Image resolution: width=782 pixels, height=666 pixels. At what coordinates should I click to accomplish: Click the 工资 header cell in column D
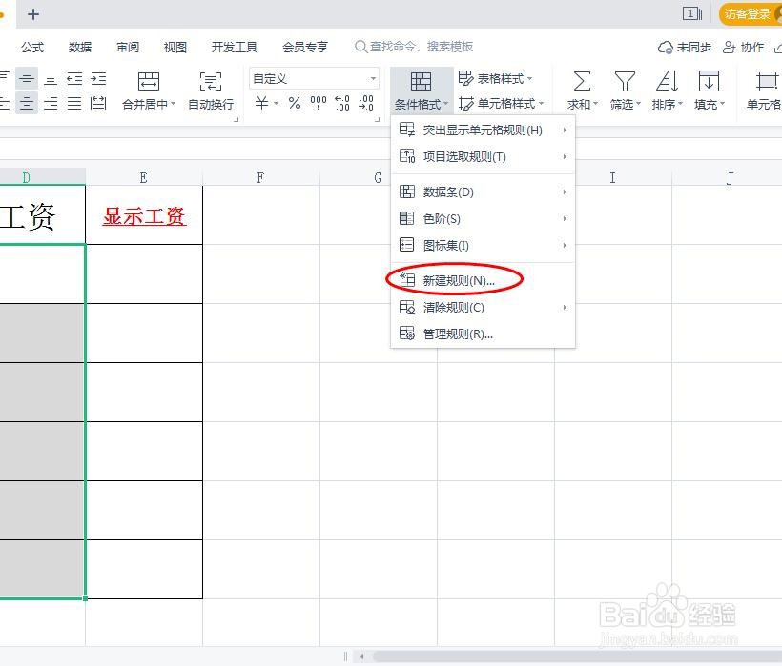pos(42,215)
